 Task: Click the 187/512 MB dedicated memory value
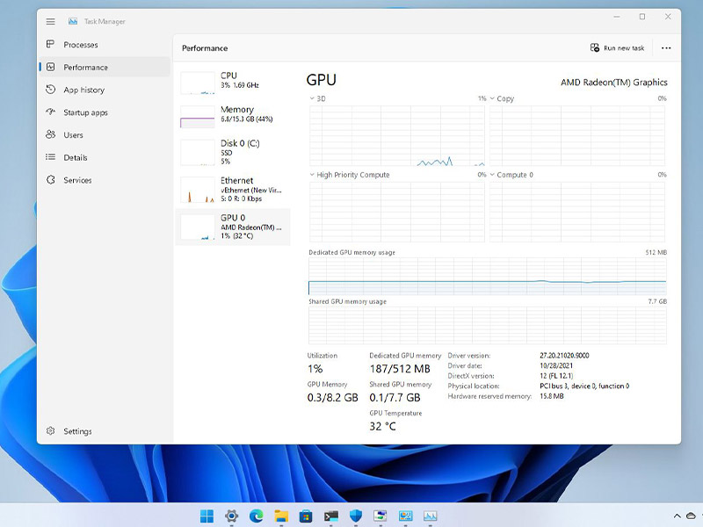point(400,369)
